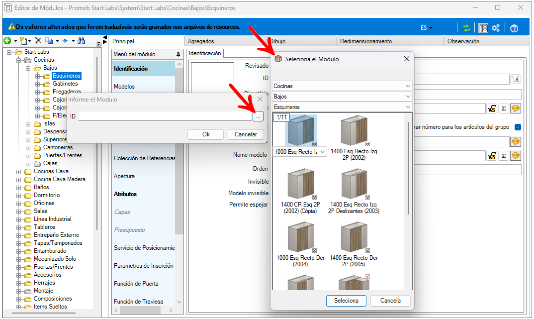534x319 pixels.
Task: Click the binoculars search icon
Action: coord(82,41)
